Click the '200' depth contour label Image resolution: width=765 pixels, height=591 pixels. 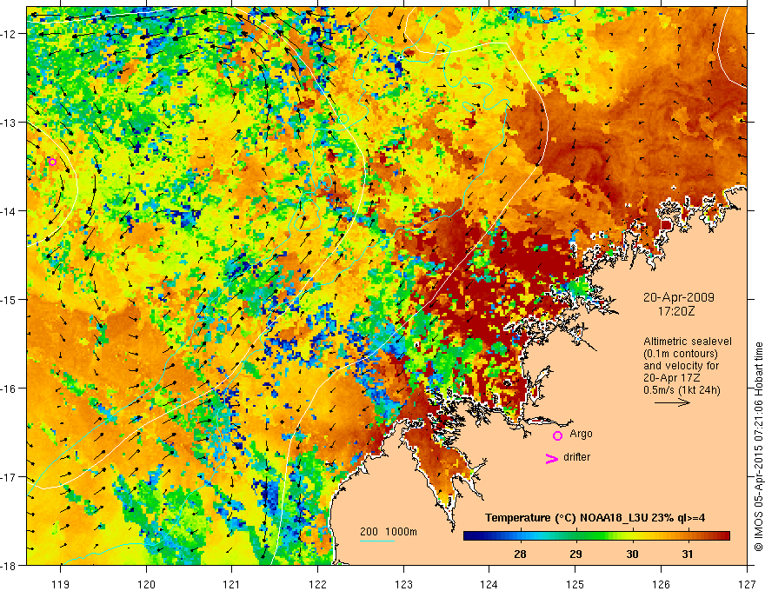pos(369,532)
